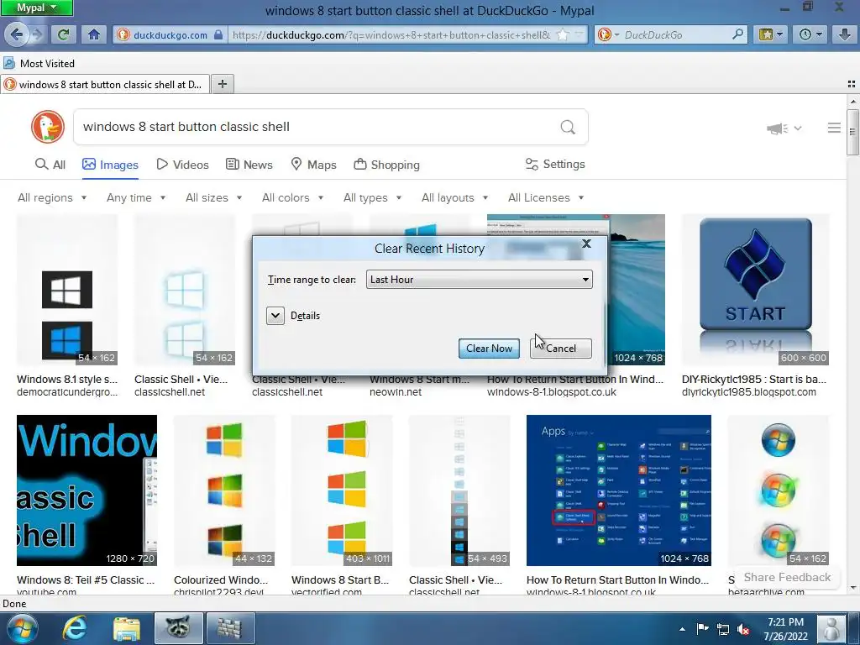Select the DuckDuckGo search results browser tab

coord(105,85)
